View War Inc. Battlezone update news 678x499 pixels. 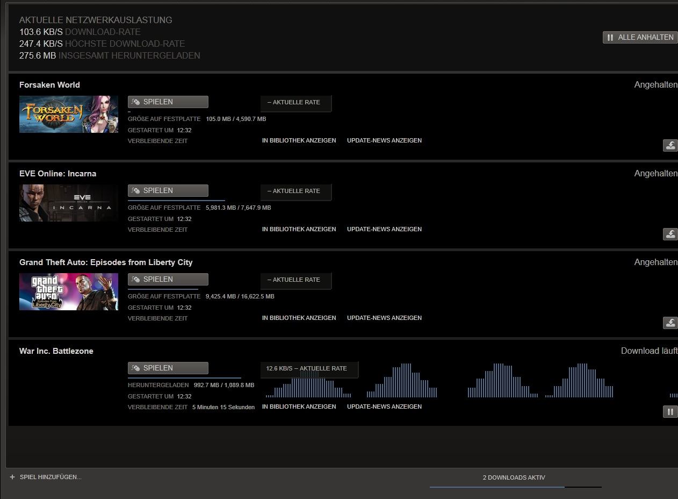pyautogui.click(x=384, y=407)
